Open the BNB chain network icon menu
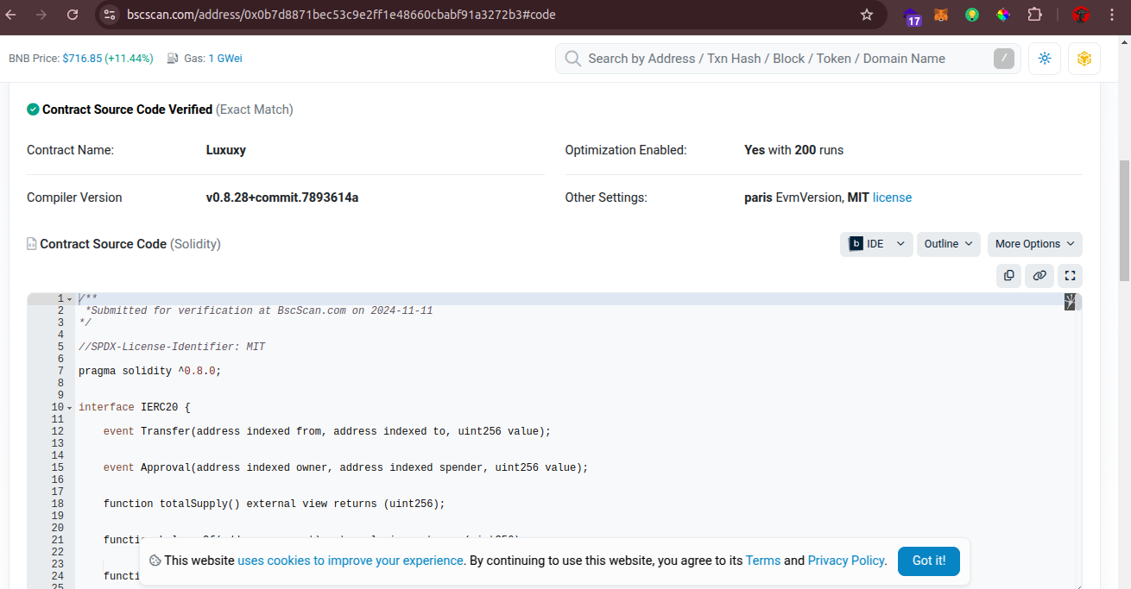Screen dimensions: 1131x589 point(1084,59)
